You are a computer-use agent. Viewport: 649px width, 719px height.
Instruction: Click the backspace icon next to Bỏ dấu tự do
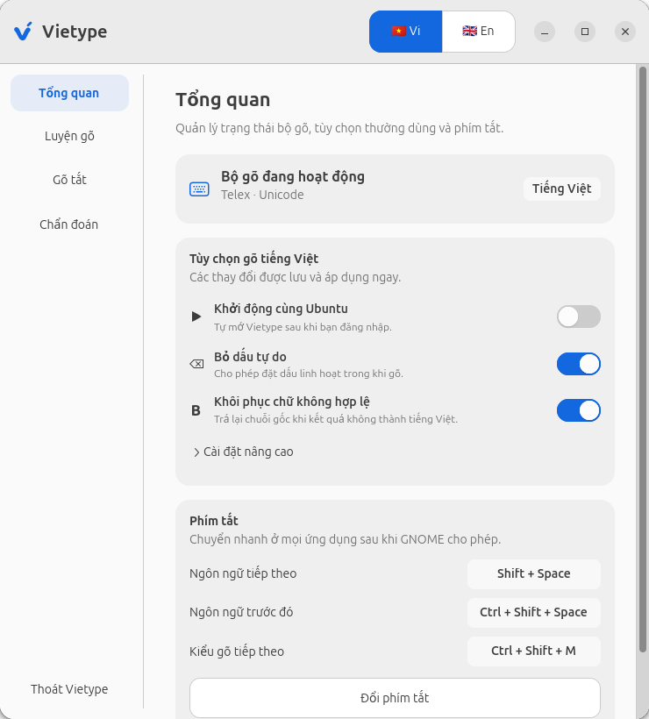(x=196, y=364)
